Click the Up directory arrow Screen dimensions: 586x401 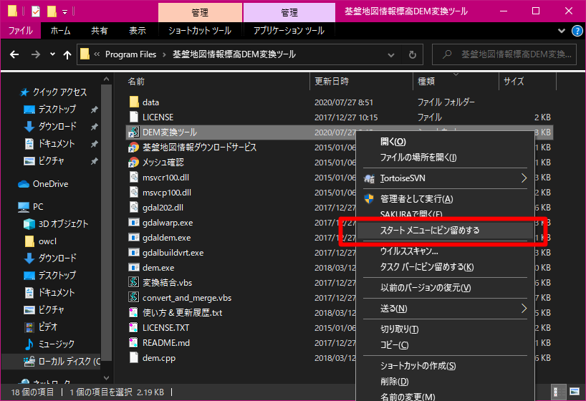click(x=67, y=54)
